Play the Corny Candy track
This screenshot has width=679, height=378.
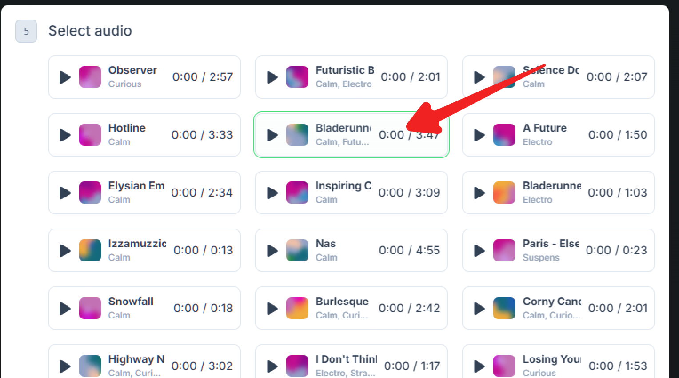(x=479, y=309)
